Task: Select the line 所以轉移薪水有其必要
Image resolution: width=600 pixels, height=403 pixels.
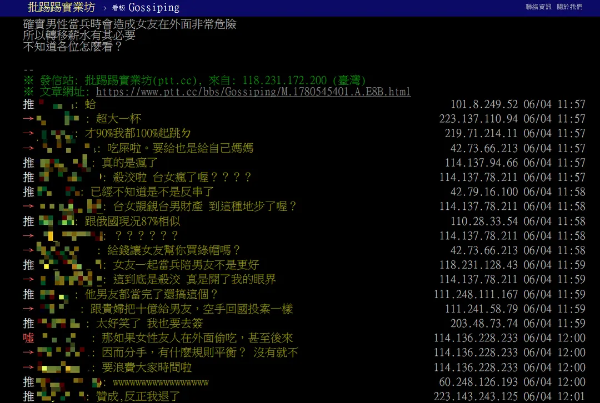Action: [79, 35]
